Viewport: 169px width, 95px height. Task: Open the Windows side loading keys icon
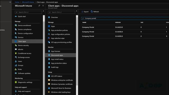[x=49, y=92]
